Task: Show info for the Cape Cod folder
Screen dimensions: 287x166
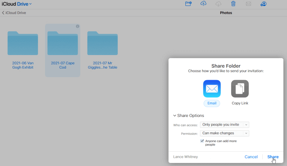Action: (x=78, y=26)
